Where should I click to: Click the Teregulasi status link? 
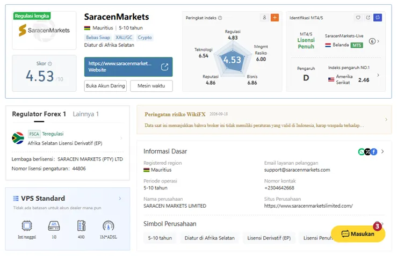click(53, 134)
